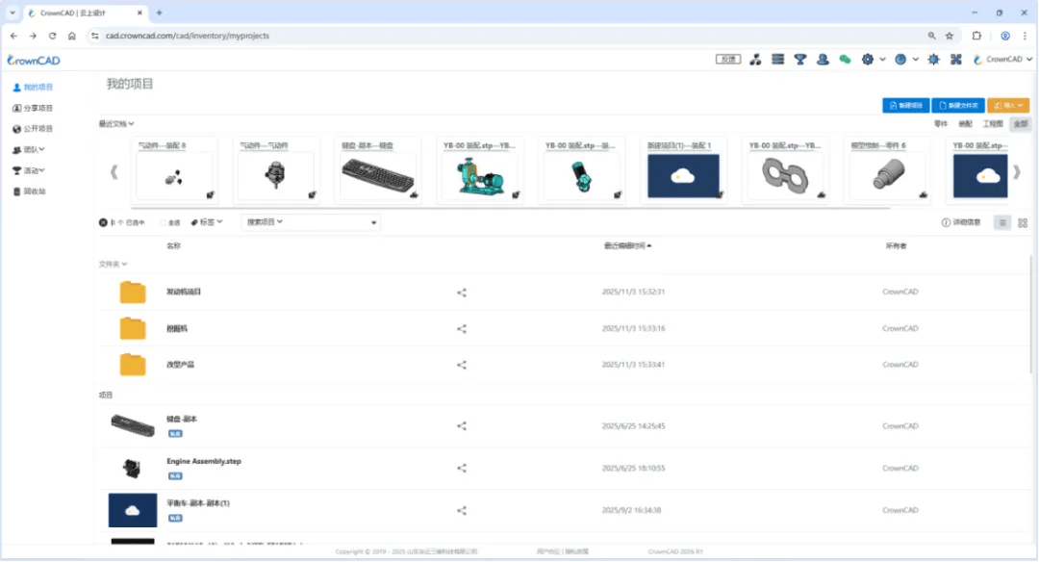1039x562 pixels.
Task: Click the WeChat icon in the top toolbar
Action: click(845, 60)
